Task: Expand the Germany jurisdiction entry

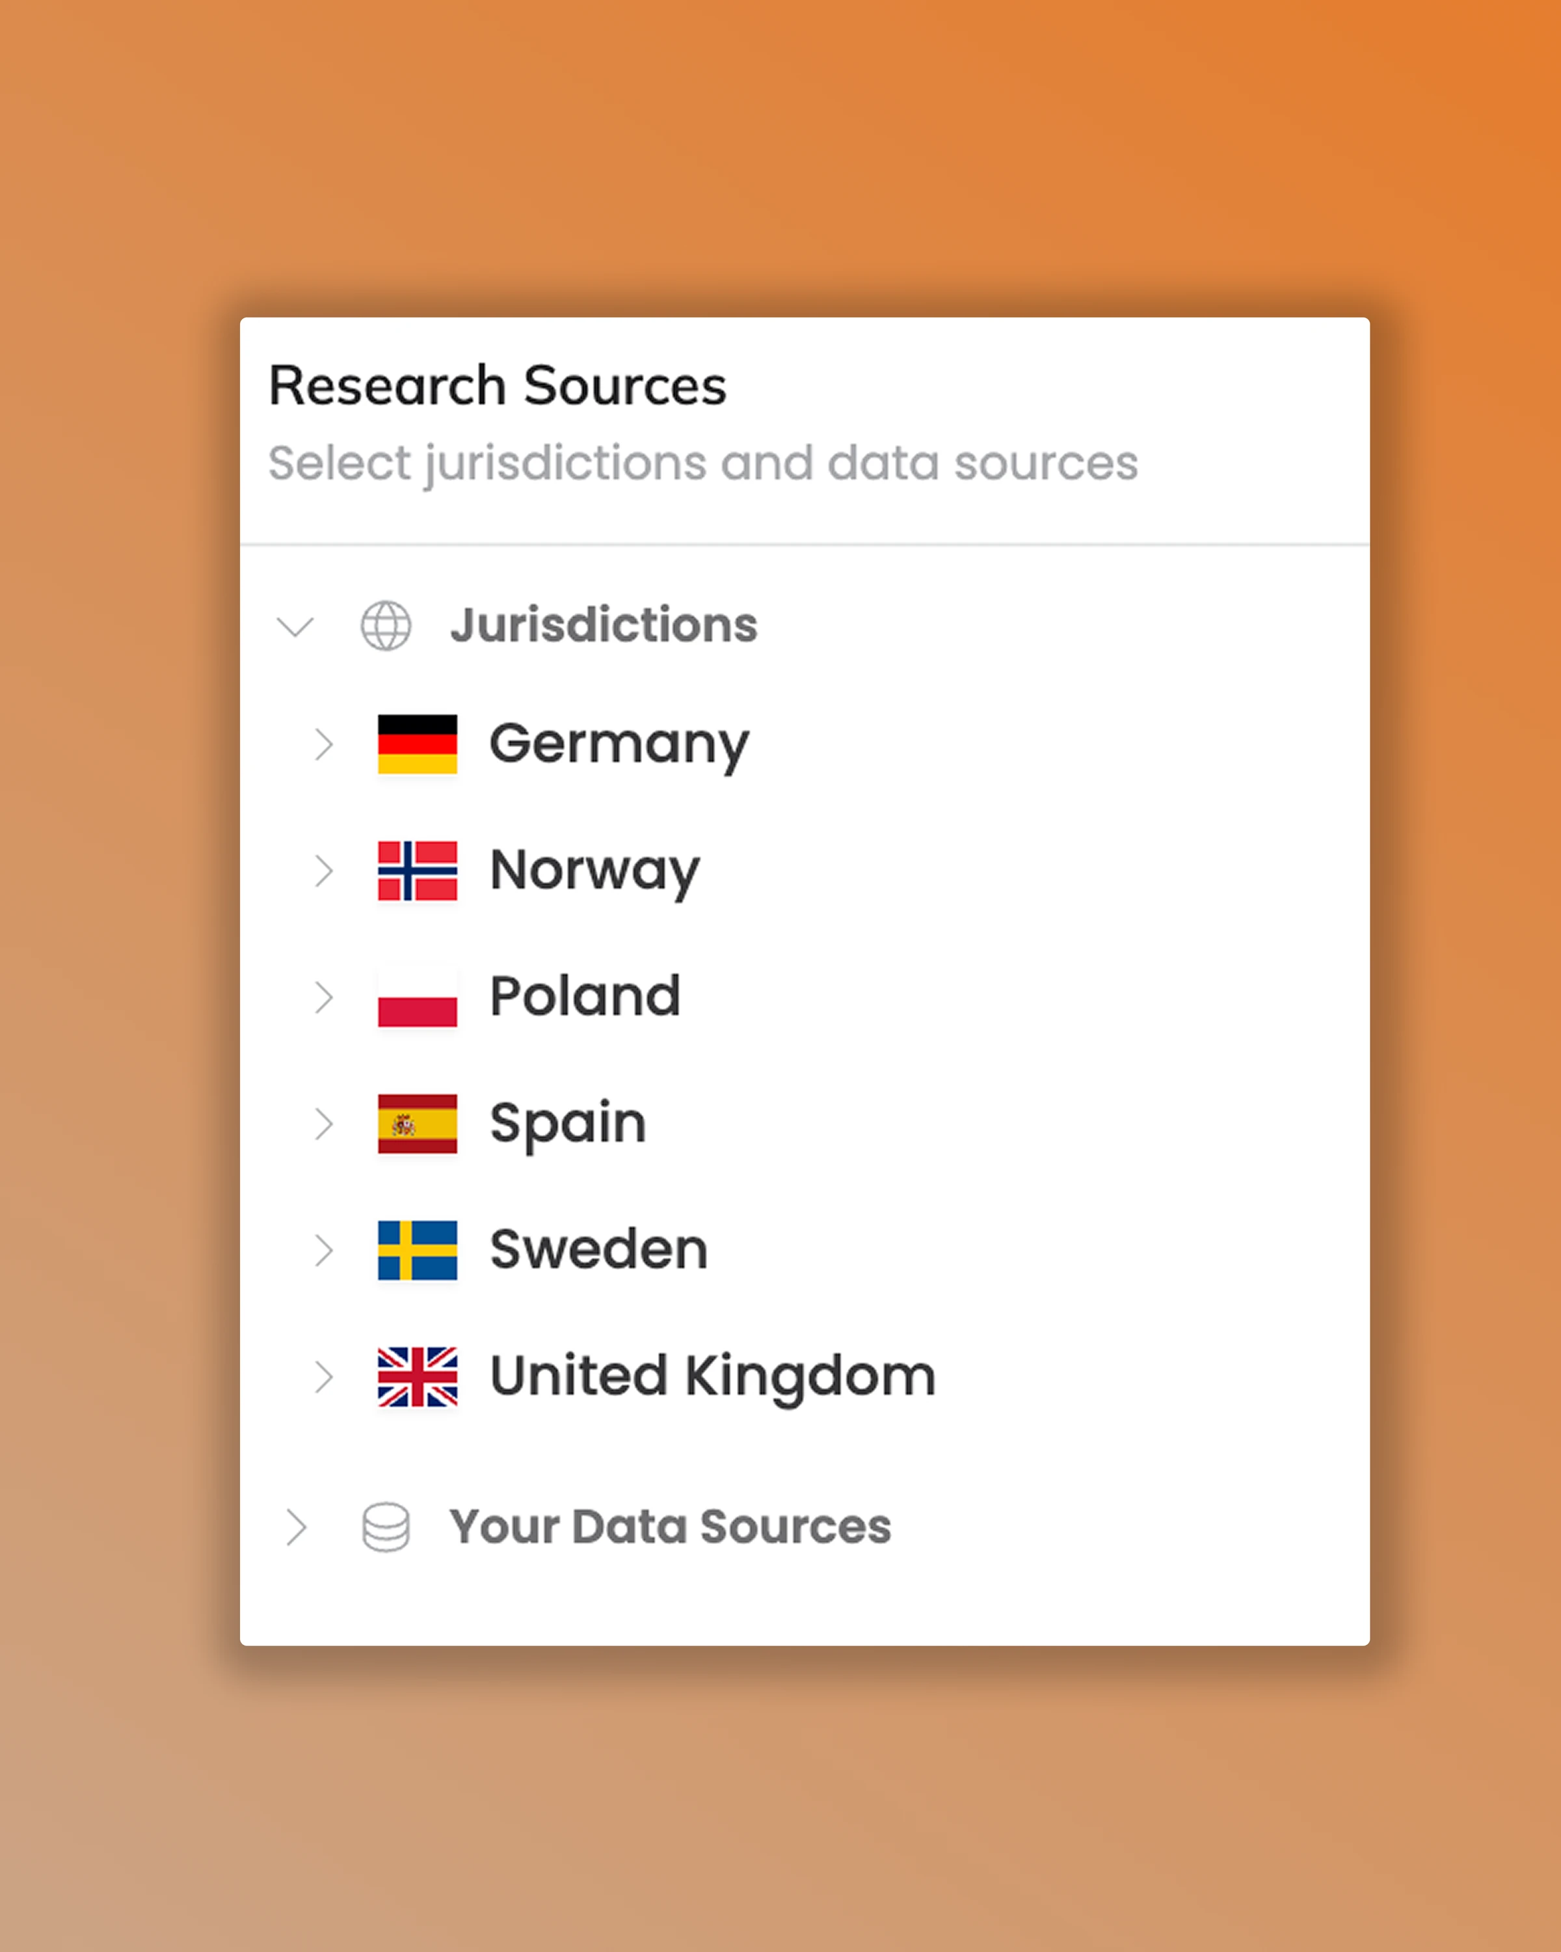Action: tap(324, 744)
